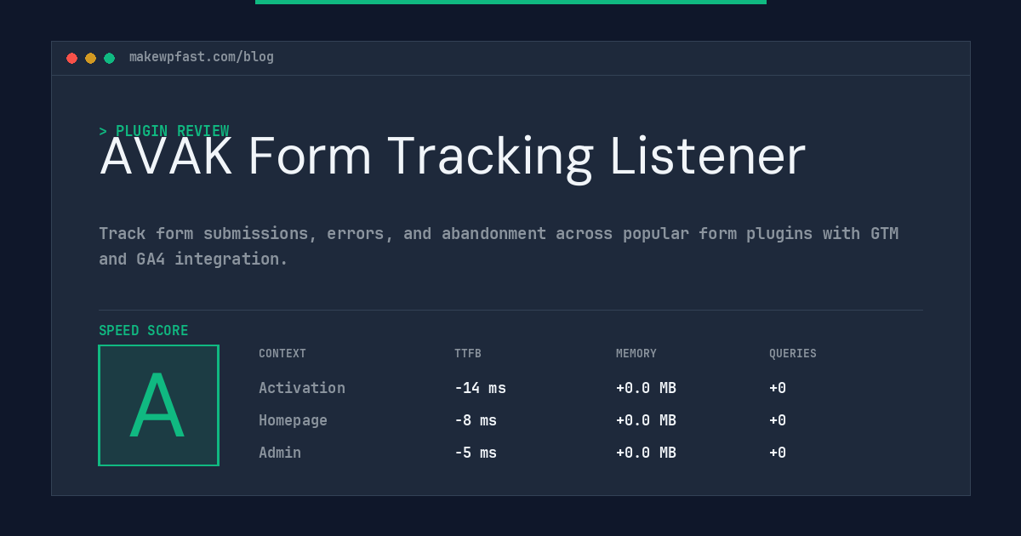Click the Admin memory value +0.0 MB

pyautogui.click(x=646, y=453)
